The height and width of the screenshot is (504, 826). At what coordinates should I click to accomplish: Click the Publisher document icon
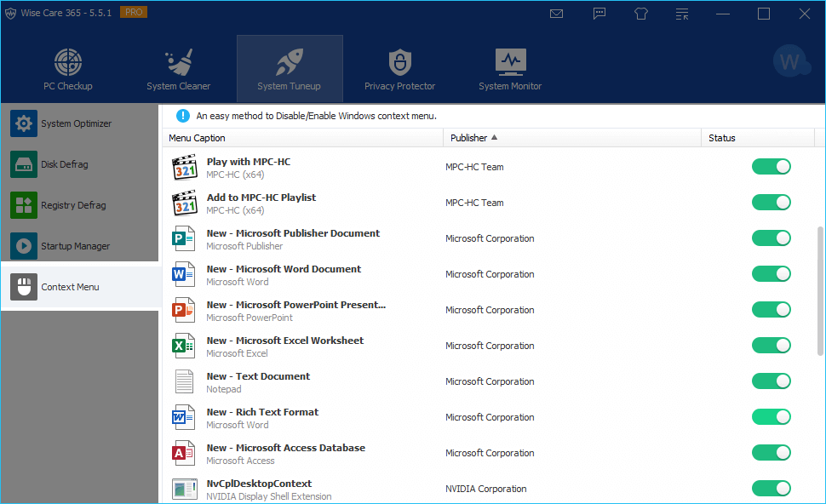coord(183,238)
